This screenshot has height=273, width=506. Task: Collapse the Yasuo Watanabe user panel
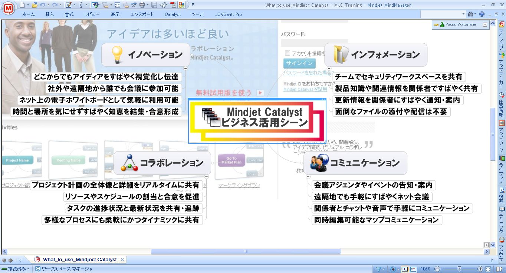pyautogui.click(x=485, y=25)
